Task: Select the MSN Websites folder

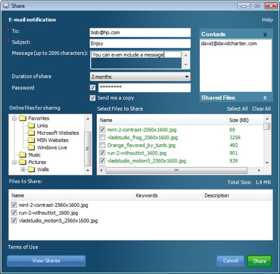Action: (x=48, y=140)
